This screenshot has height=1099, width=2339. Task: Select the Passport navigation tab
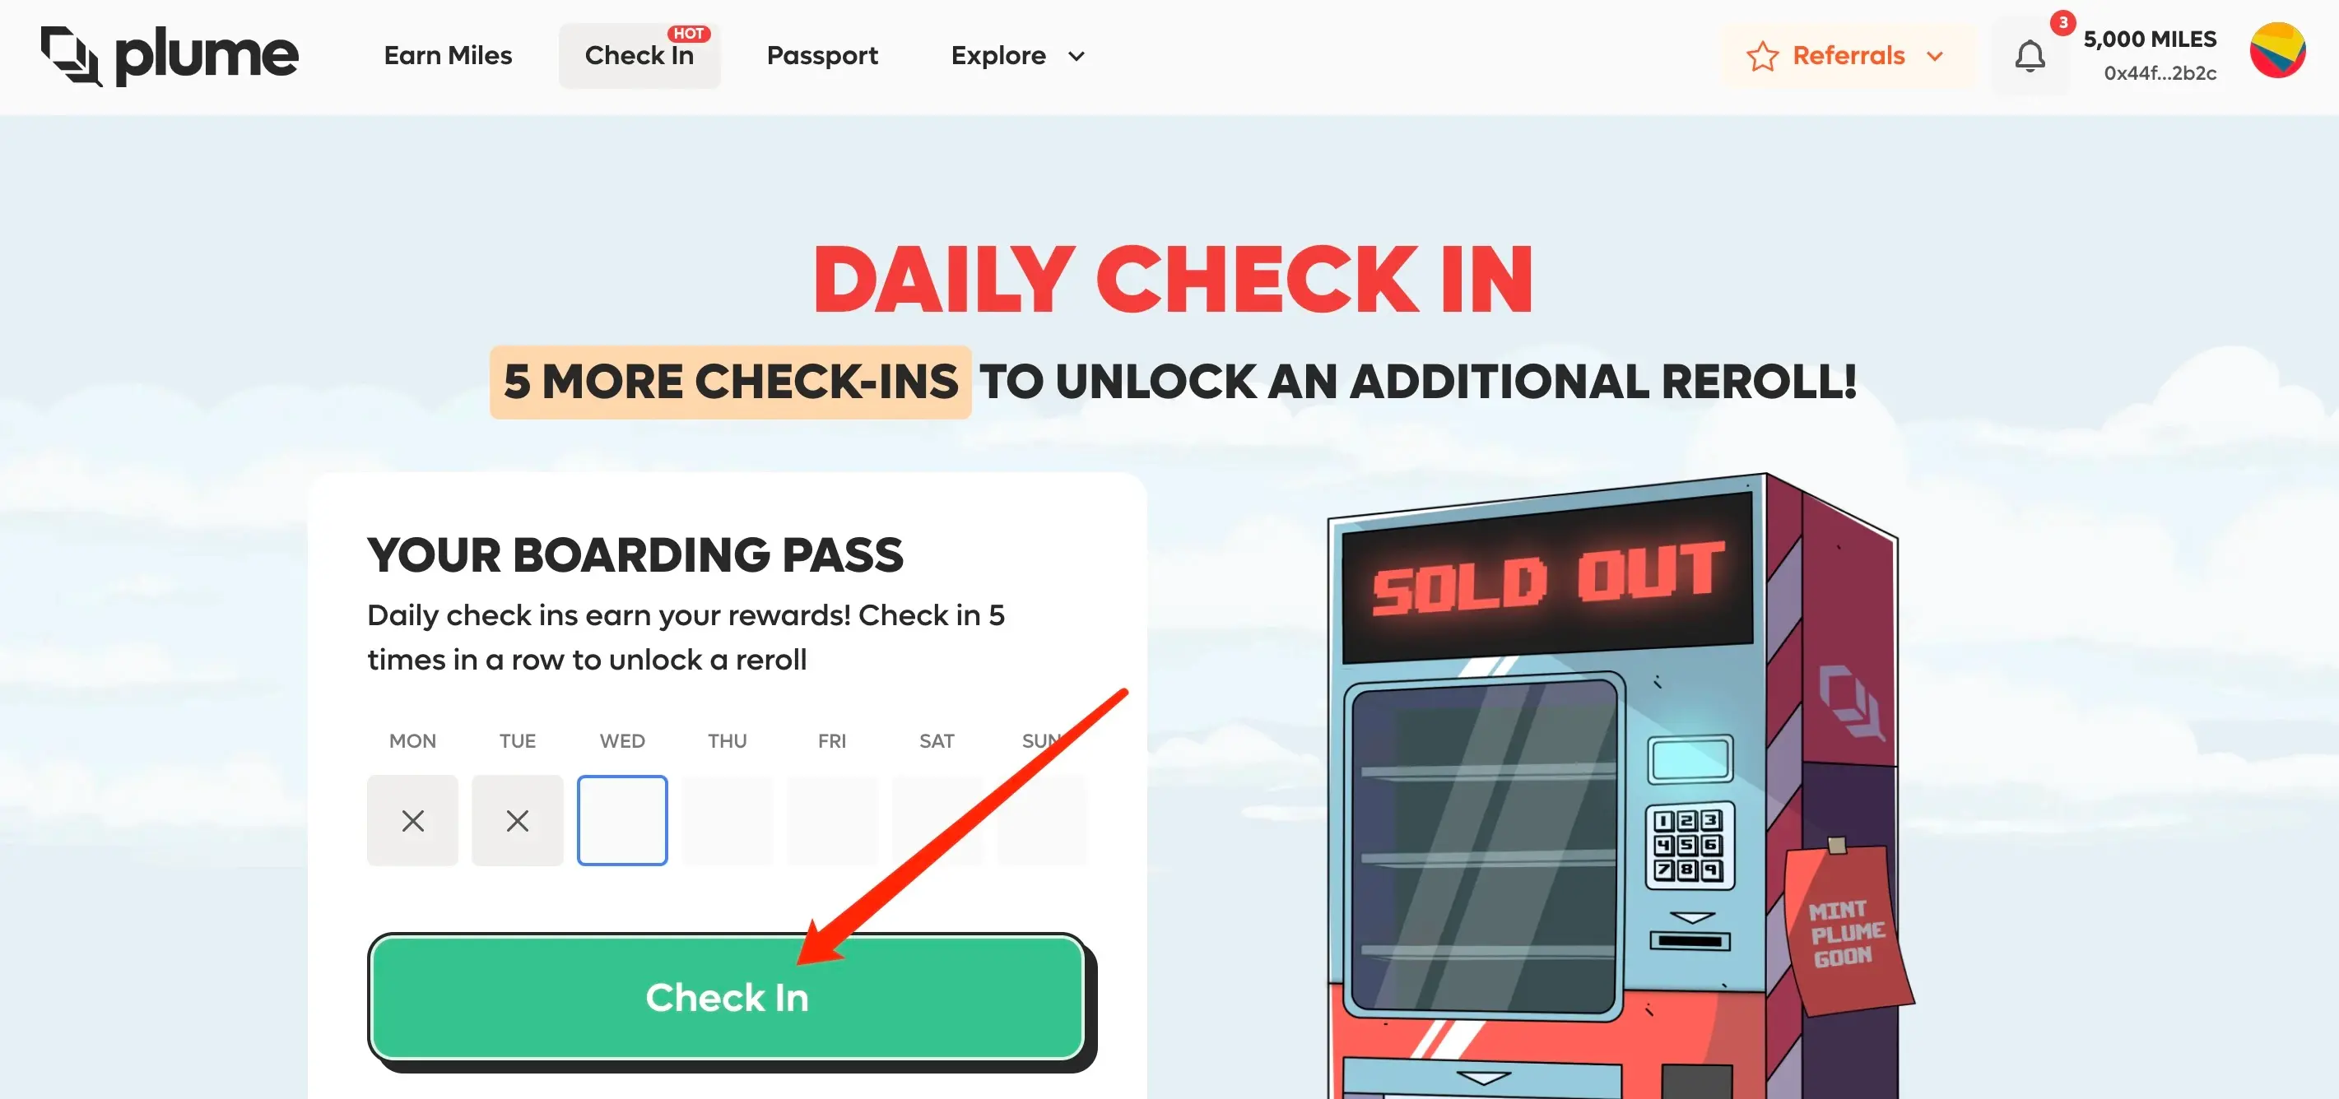pos(822,55)
